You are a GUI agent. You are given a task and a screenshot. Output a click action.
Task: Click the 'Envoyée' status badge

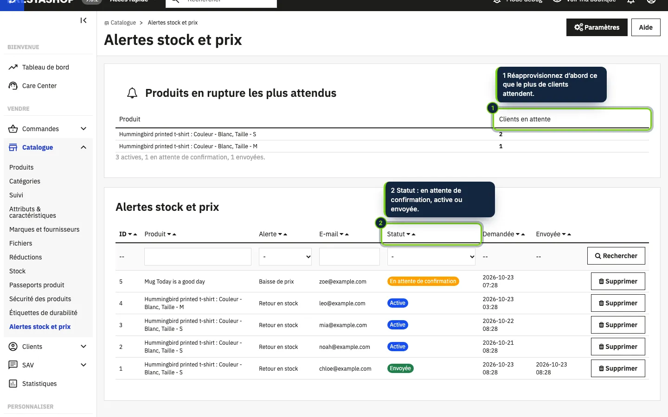tap(400, 368)
